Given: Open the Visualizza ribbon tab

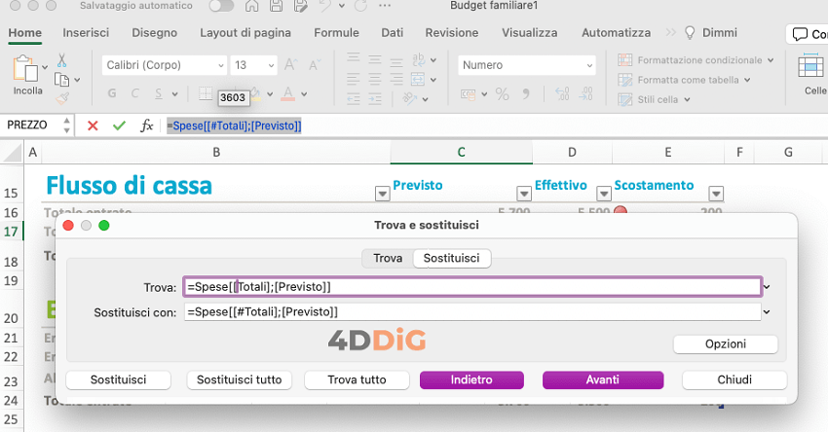Looking at the screenshot, I should [529, 33].
